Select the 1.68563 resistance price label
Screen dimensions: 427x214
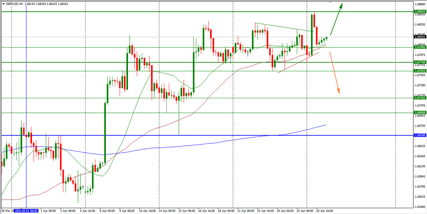coord(419,12)
